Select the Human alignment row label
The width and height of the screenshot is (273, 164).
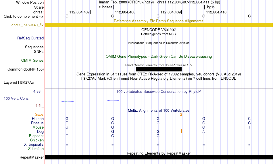pos(38,119)
